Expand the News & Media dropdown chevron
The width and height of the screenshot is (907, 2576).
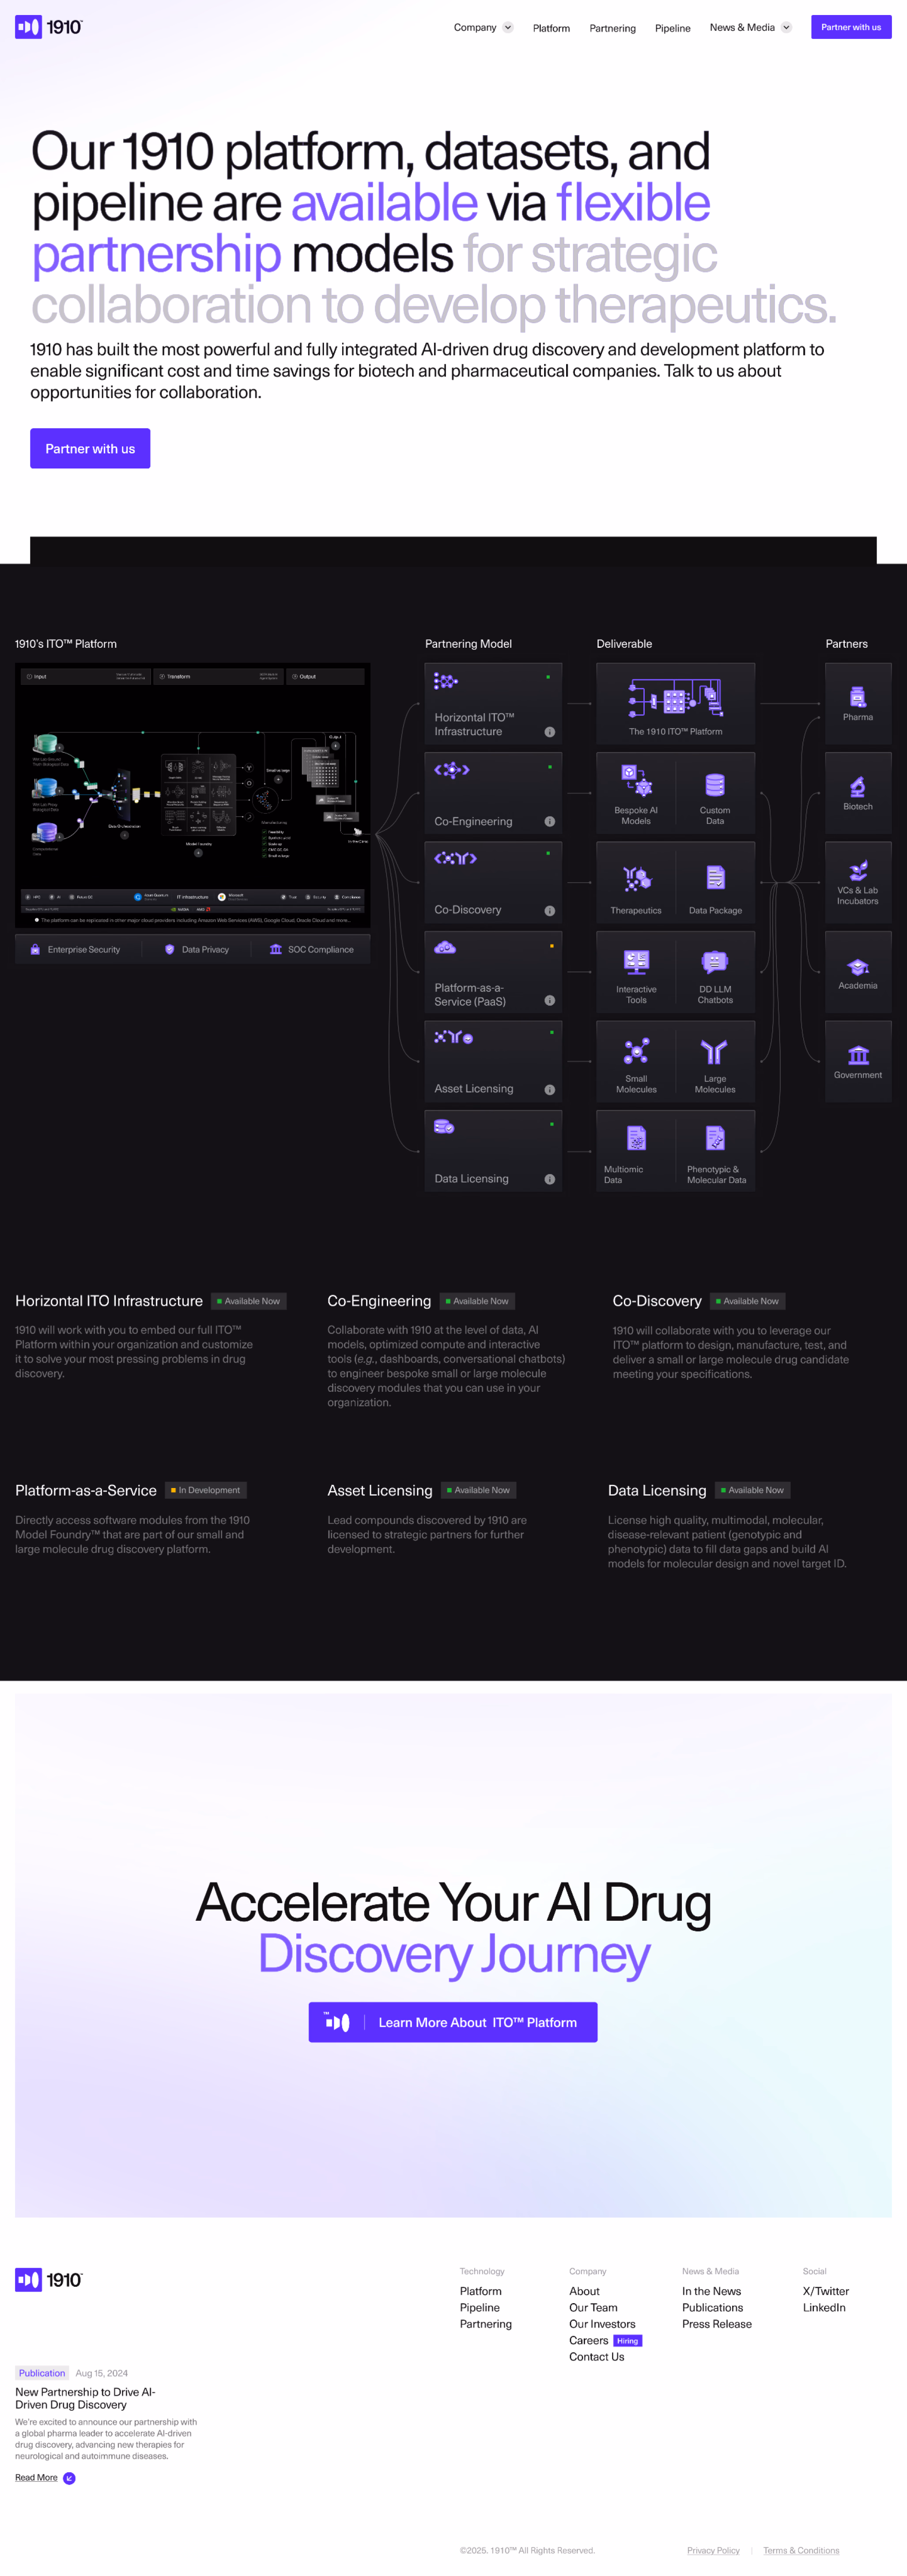786,28
